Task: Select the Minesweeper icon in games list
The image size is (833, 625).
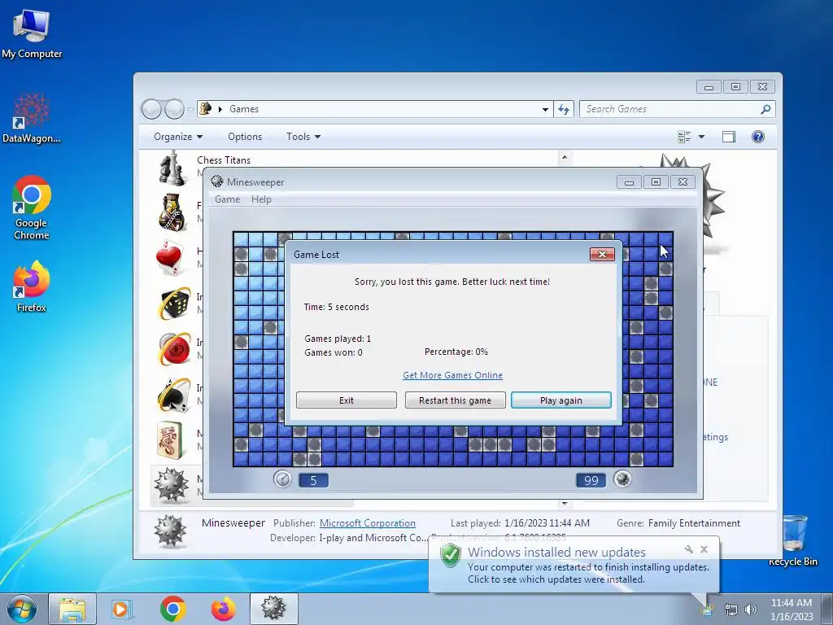Action: click(x=171, y=485)
